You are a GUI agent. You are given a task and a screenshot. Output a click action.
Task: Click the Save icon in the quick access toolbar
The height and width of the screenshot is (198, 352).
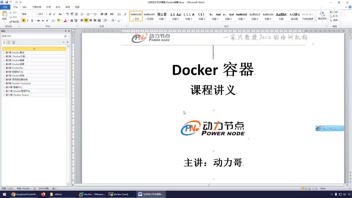pos(6,2)
